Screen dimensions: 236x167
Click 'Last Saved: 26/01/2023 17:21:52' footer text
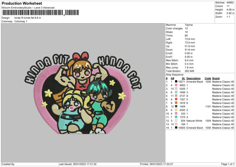coord(77,164)
